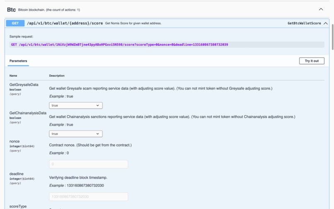Open the GetGreysafeData true dropdown
Viewport: 334px width, 209px height.
tap(75, 105)
